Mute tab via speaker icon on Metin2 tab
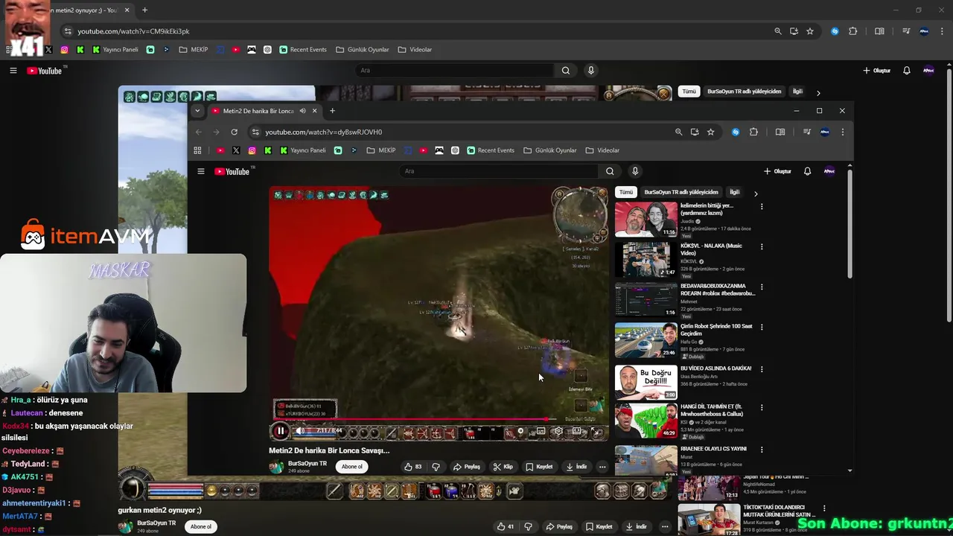953x536 pixels. click(x=302, y=111)
